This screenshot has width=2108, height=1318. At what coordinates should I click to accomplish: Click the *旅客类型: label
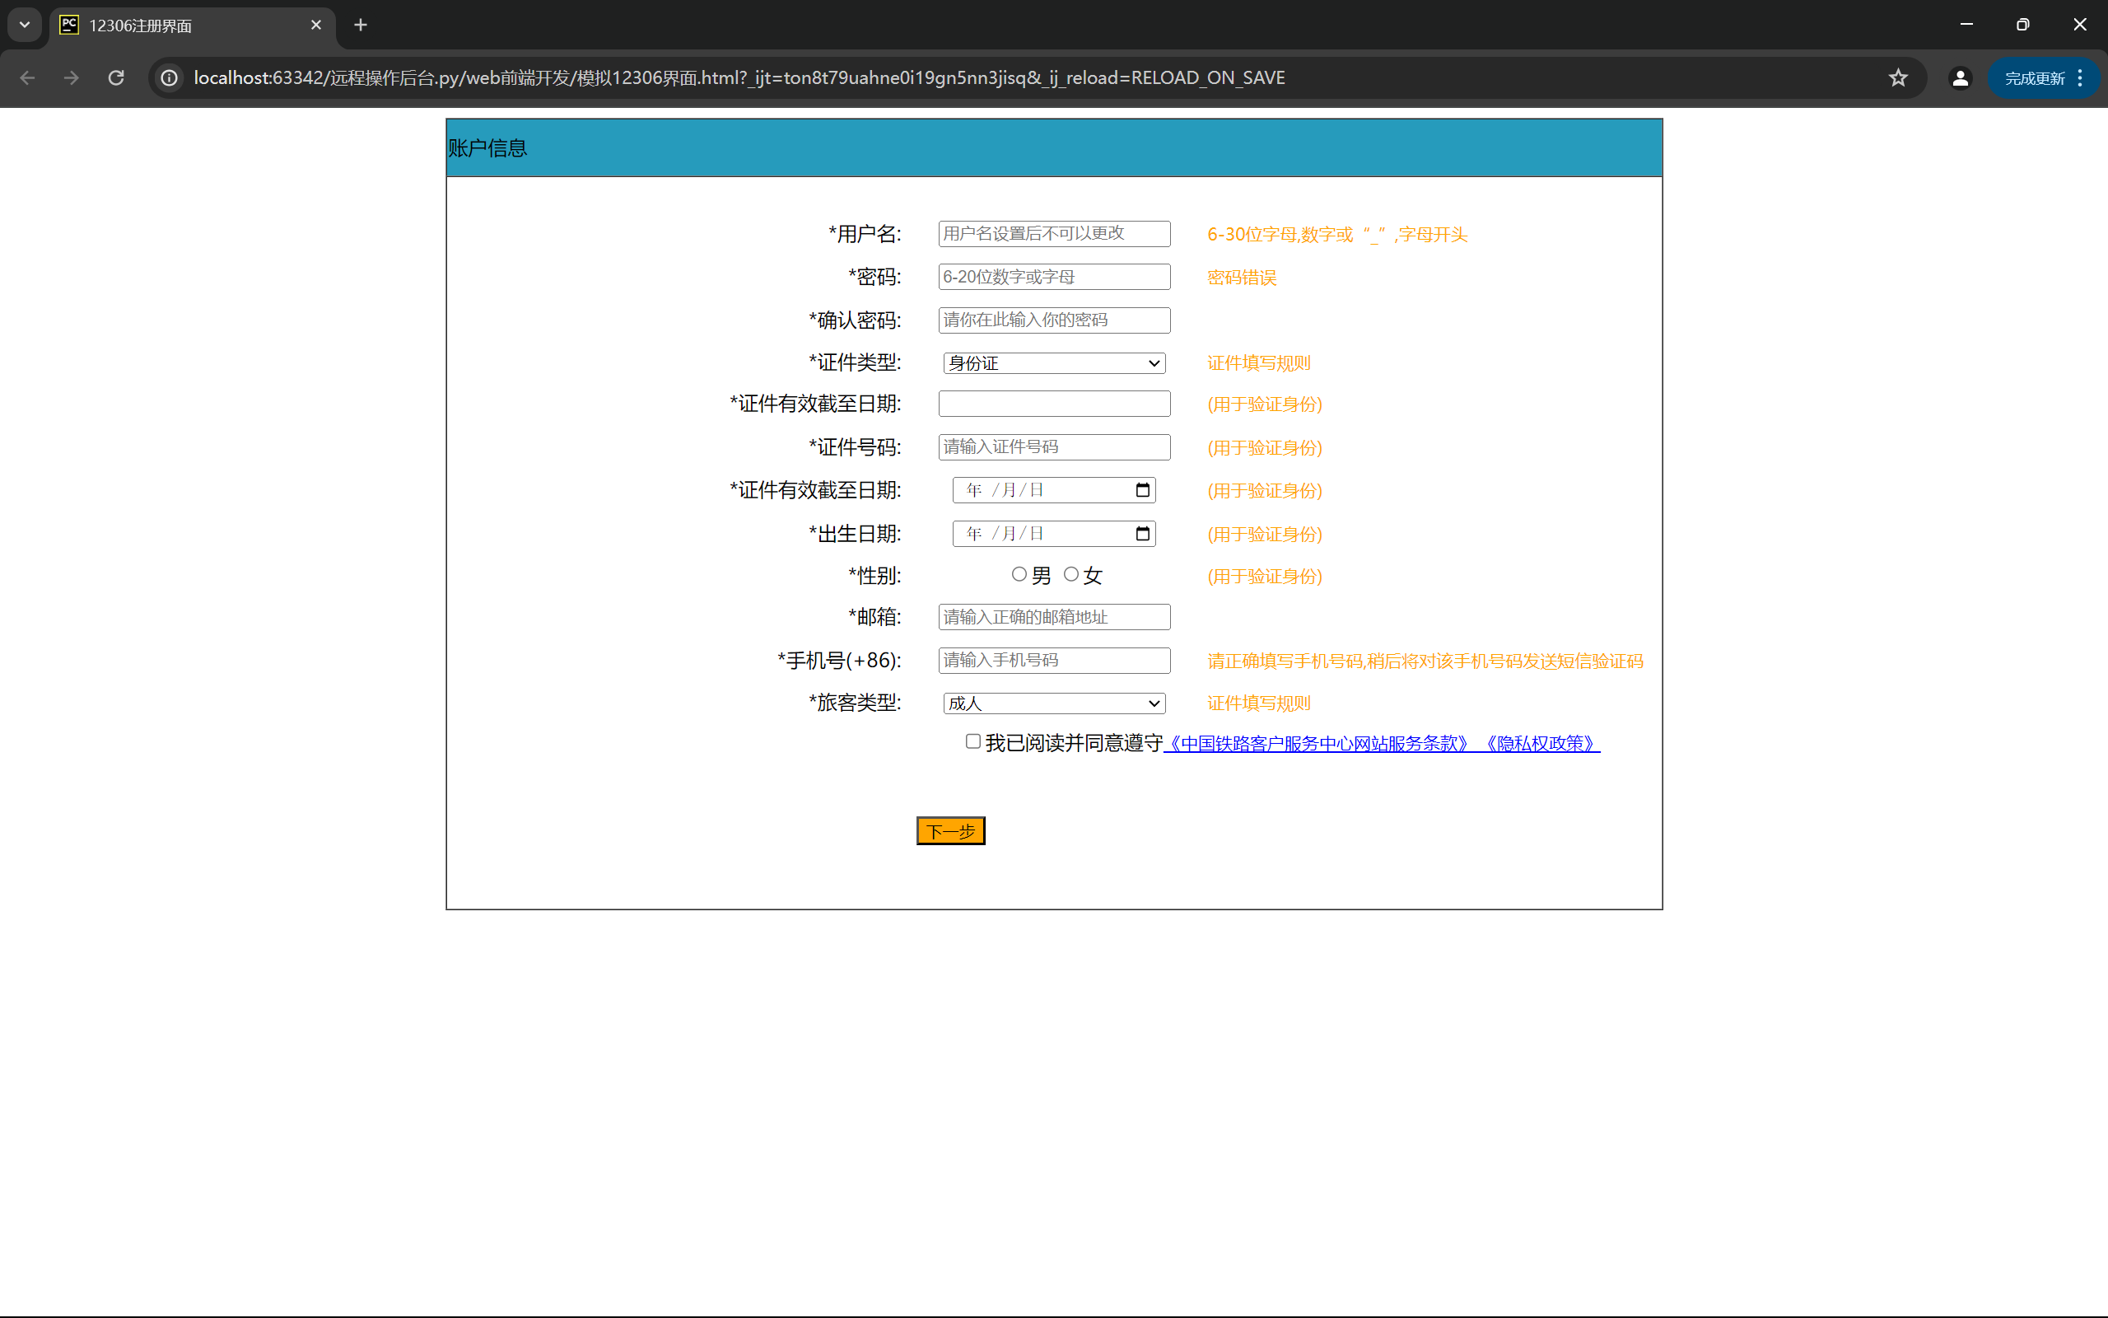(x=855, y=703)
